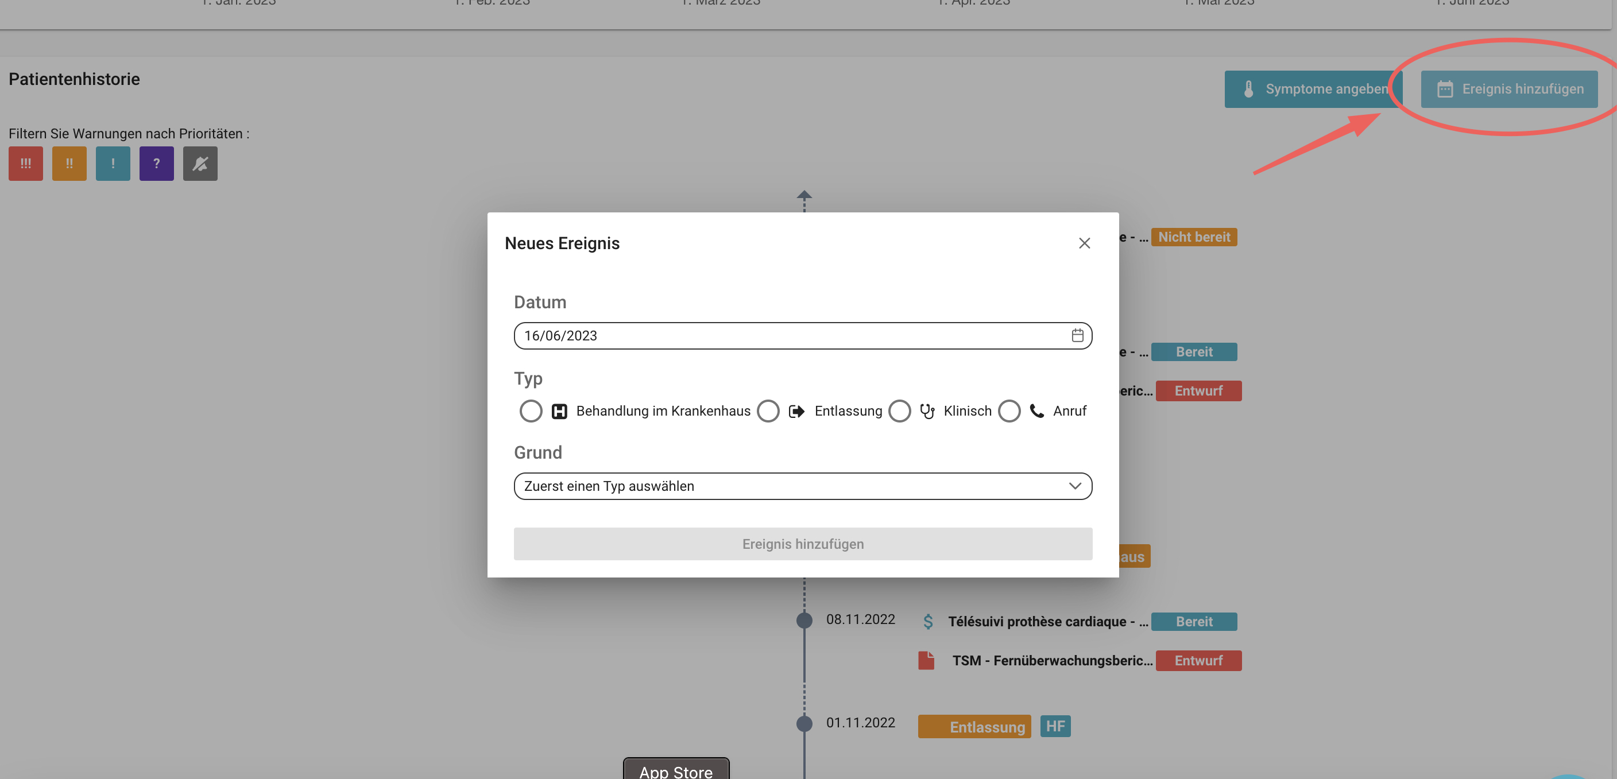Viewport: 1617px width, 779px height.
Task: Click the HF tag
Action: point(1055,726)
